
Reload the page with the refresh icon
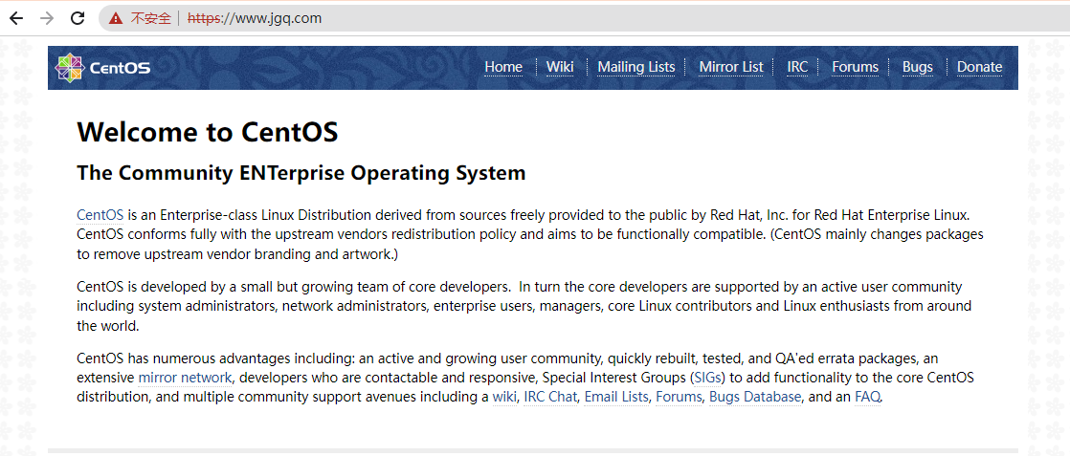click(x=78, y=18)
